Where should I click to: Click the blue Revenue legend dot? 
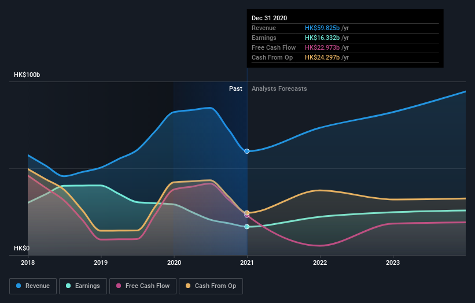tap(19, 286)
